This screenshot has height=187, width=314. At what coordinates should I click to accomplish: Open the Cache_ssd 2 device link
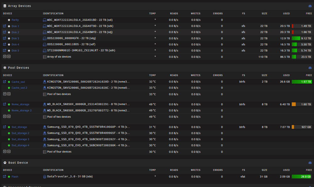pyautogui.click(x=19, y=88)
